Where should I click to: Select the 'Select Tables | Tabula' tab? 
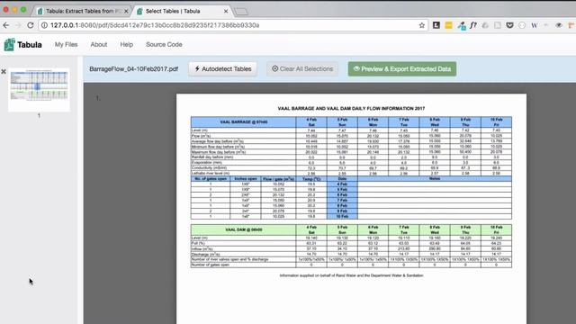point(182,11)
